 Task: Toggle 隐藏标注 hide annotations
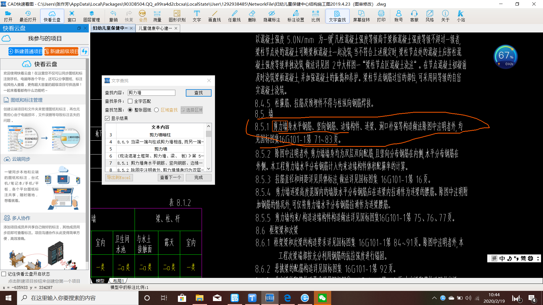click(x=272, y=16)
